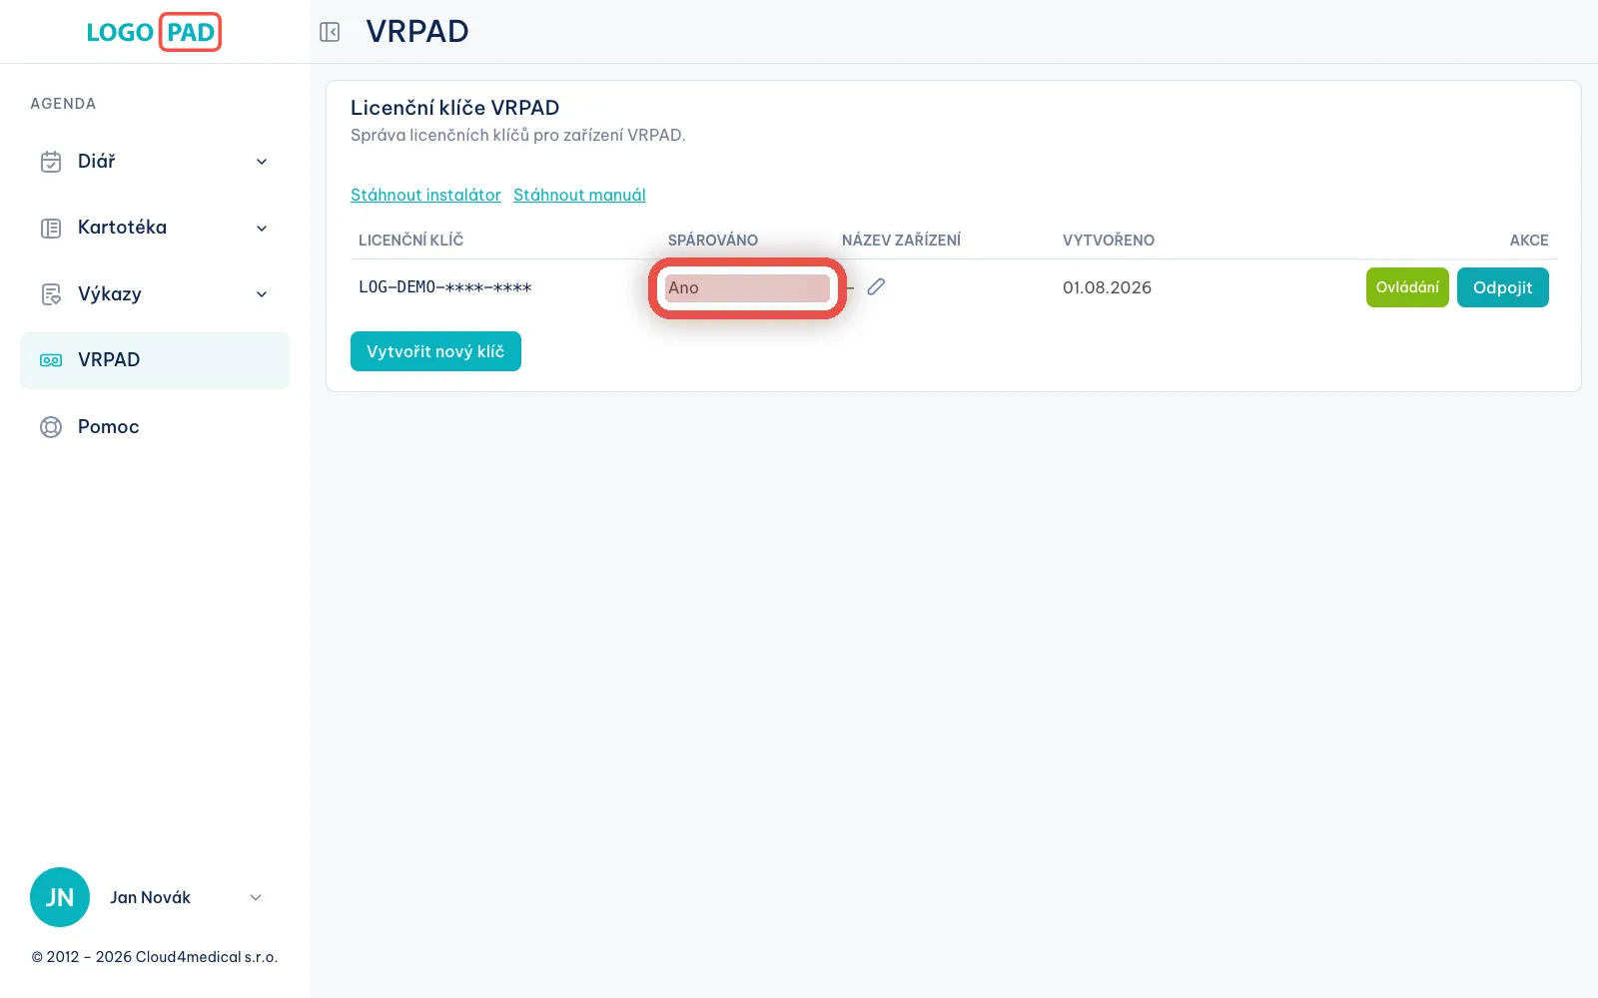Screen dimensions: 1598x998
Task: Expand the Výkazy menu chevron
Action: click(x=262, y=294)
